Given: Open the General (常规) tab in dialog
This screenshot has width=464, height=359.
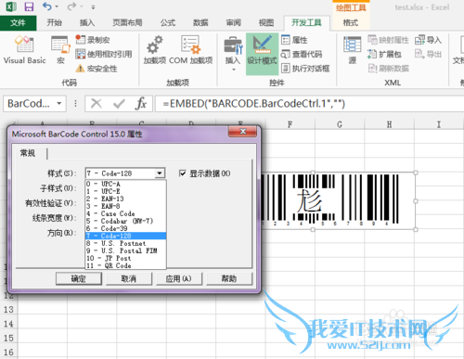Looking at the screenshot, I should (28, 153).
